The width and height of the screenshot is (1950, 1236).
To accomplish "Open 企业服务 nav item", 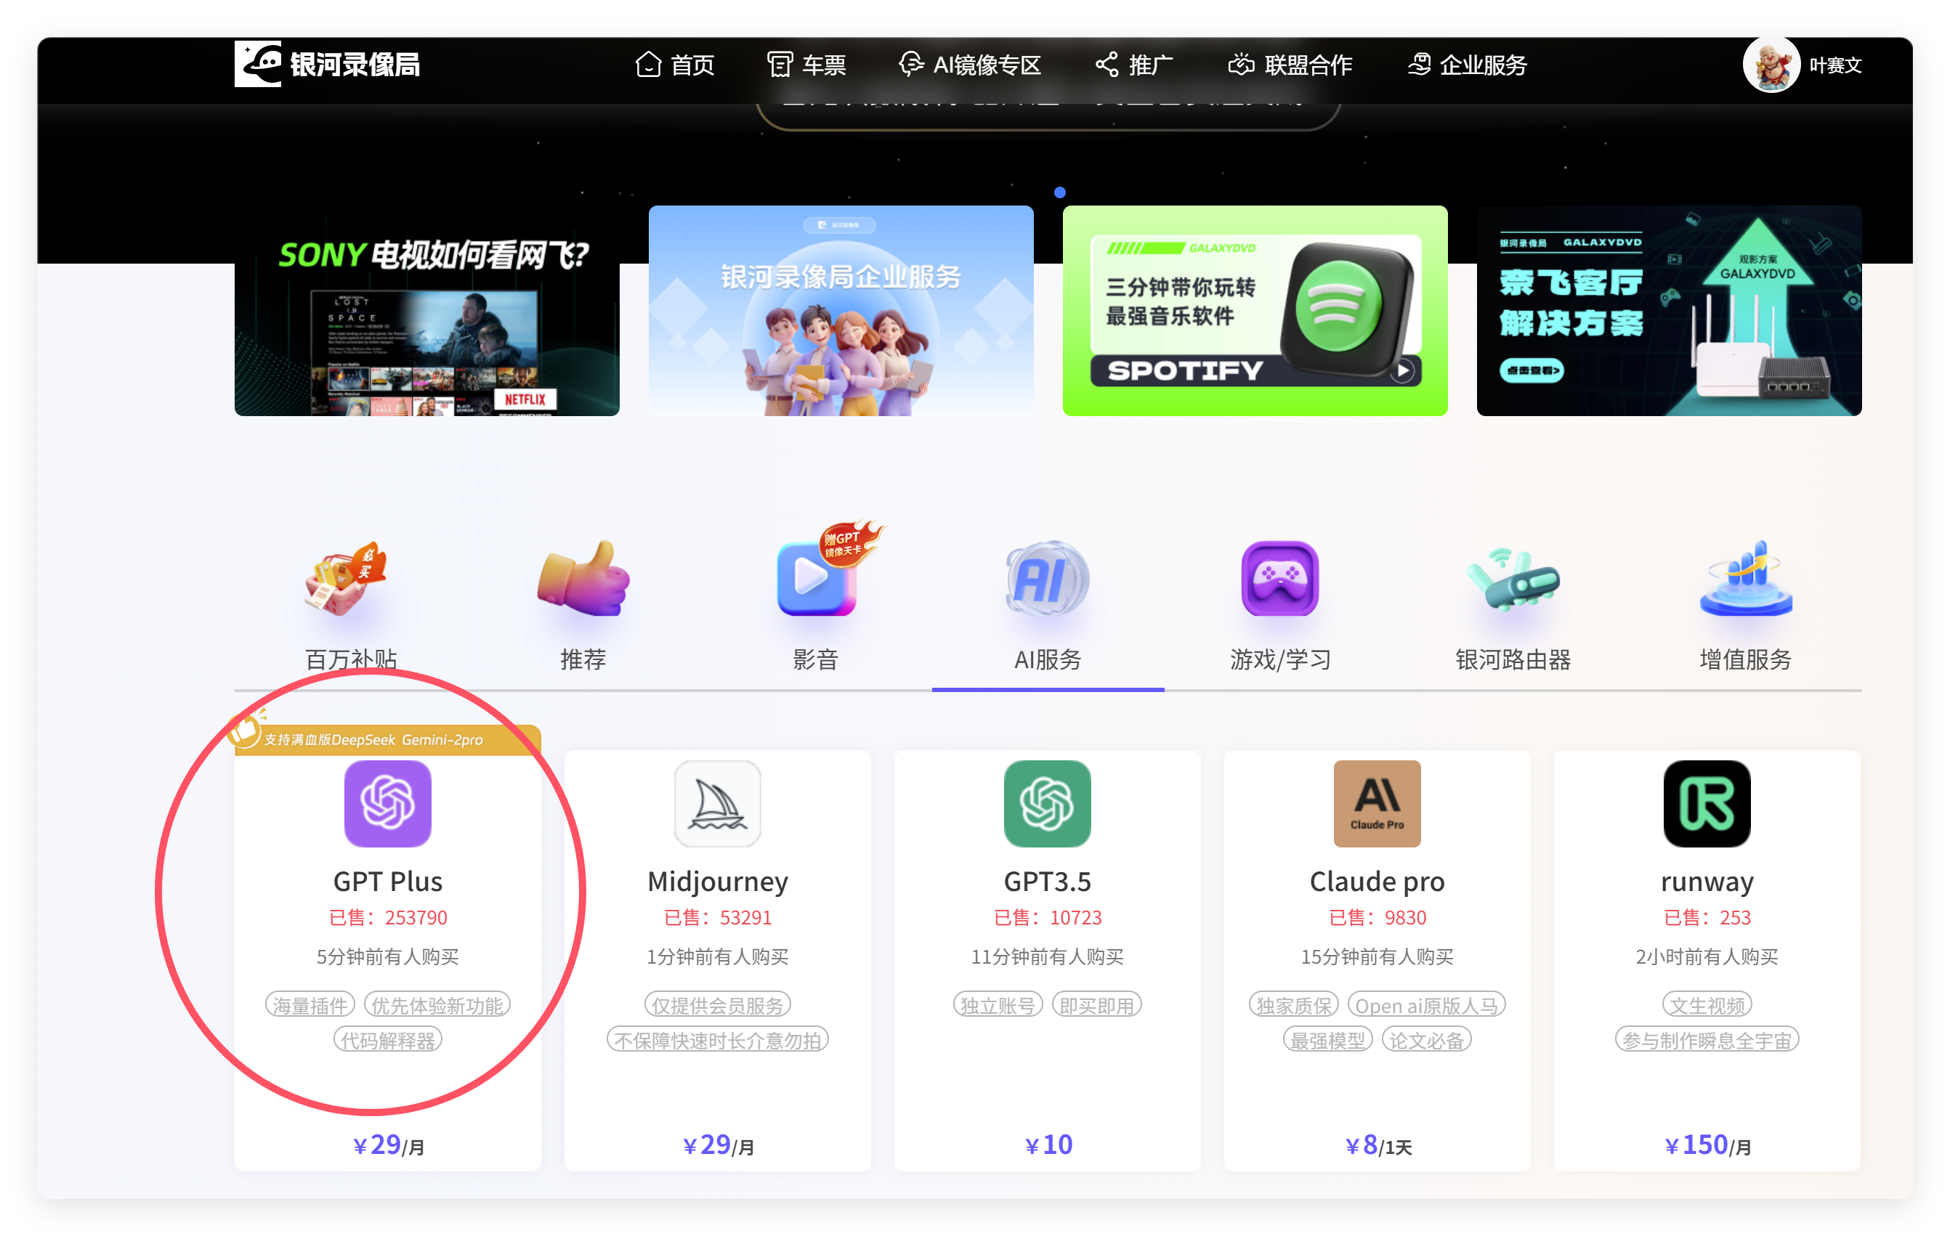I will point(1468,65).
